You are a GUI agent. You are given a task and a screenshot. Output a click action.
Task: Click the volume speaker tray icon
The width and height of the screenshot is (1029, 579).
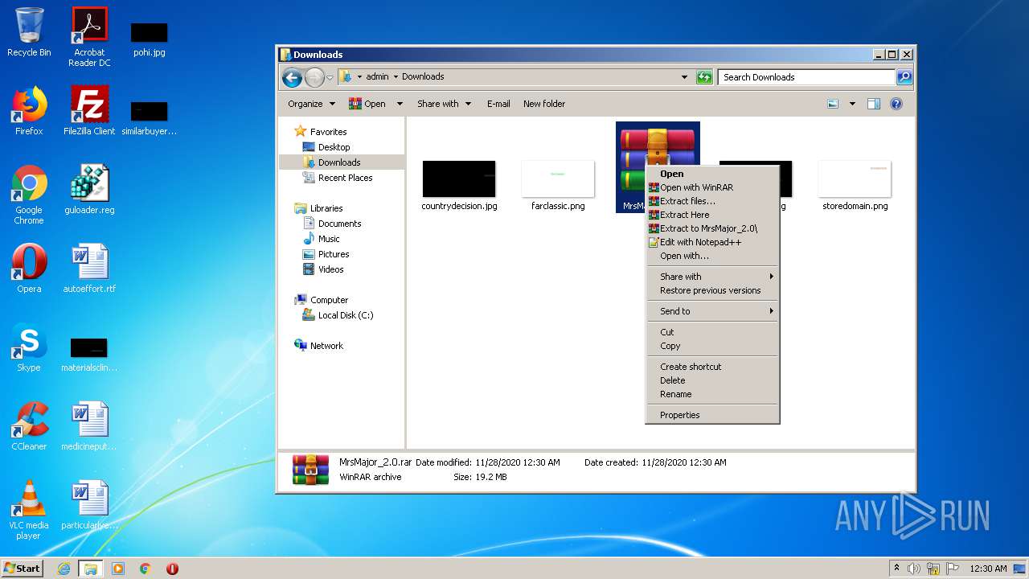click(914, 569)
